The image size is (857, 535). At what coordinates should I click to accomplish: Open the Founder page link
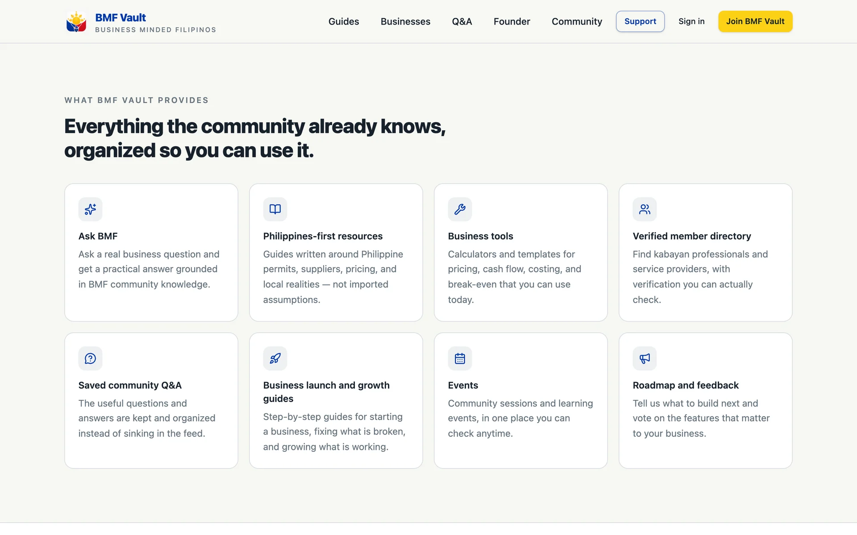tap(512, 21)
